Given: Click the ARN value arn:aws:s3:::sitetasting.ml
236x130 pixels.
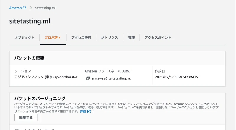Looking at the screenshot, I should coord(111,78).
